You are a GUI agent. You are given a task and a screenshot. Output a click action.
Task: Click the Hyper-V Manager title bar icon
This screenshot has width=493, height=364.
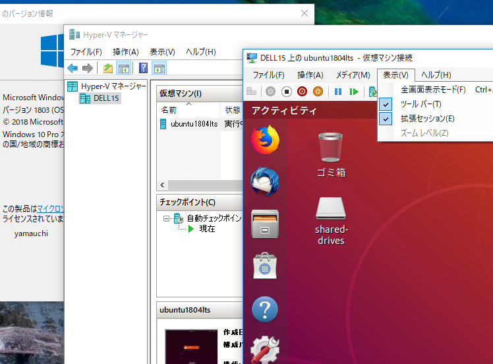click(x=74, y=34)
